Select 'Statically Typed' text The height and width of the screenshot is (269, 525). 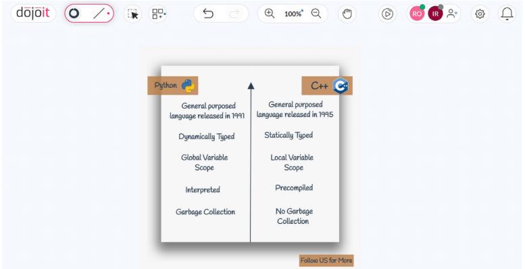289,135
